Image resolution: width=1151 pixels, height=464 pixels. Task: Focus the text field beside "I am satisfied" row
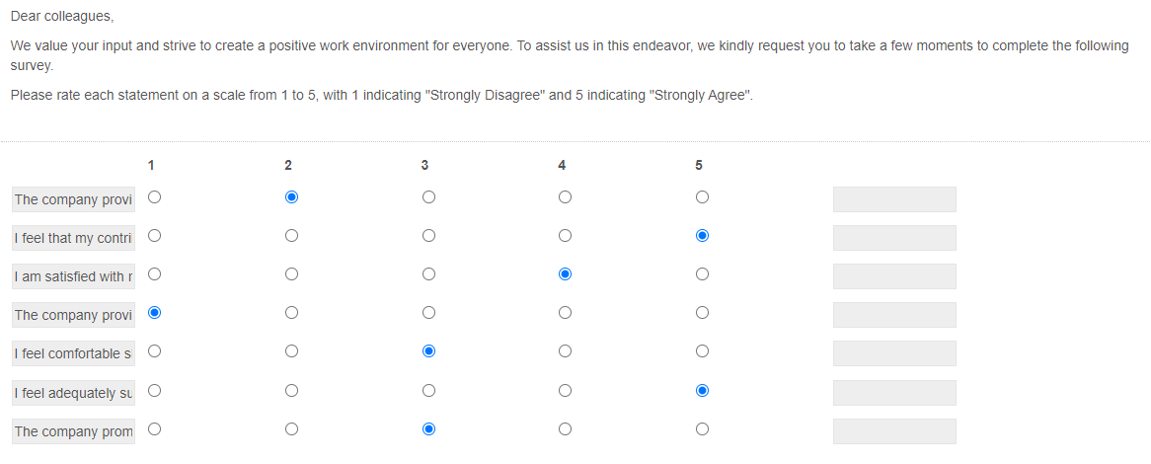tap(894, 276)
